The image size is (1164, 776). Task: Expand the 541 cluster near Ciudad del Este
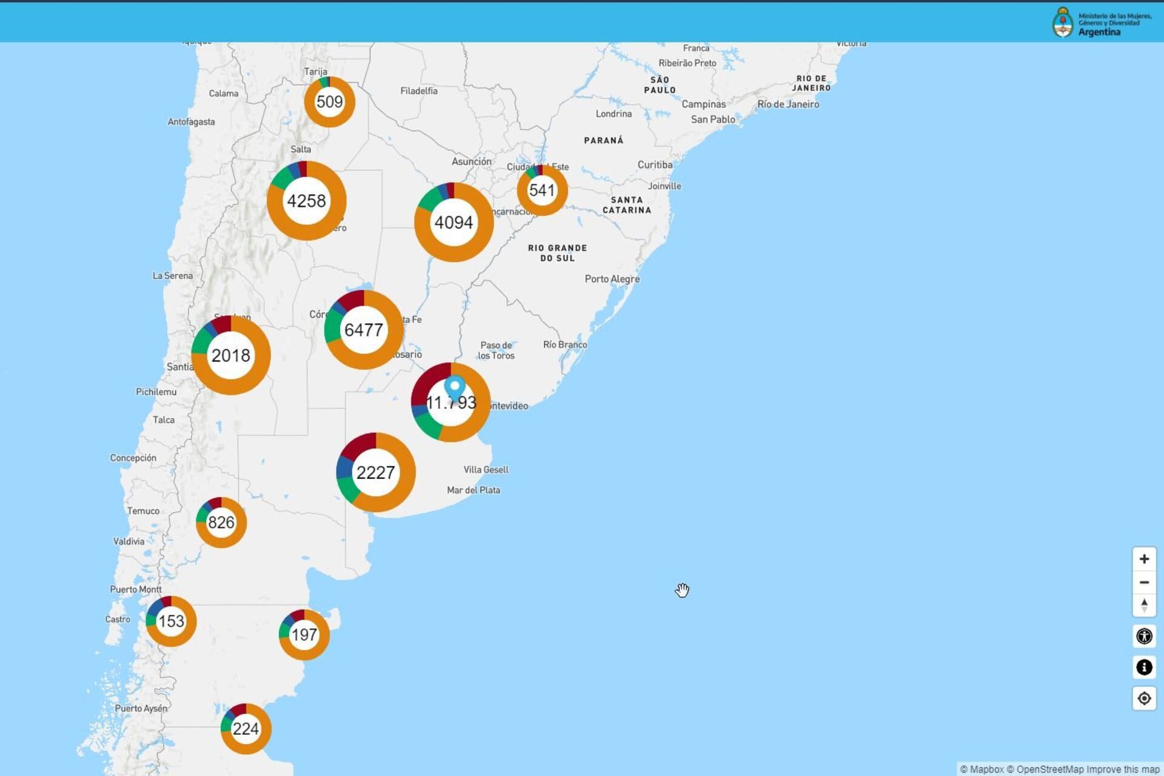(542, 190)
